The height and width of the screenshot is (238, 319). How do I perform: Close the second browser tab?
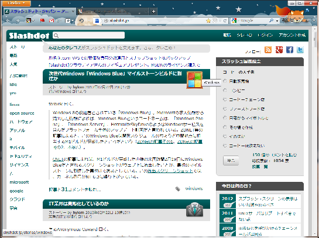point(146,11)
